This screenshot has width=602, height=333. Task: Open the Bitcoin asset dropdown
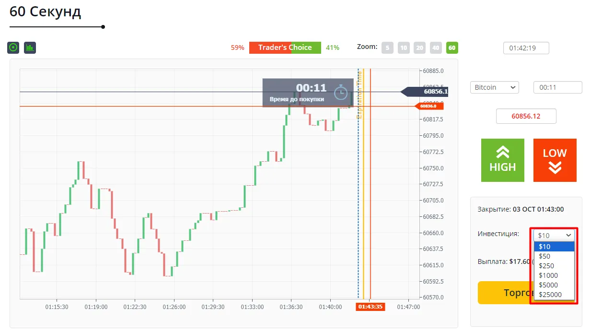[x=495, y=87]
